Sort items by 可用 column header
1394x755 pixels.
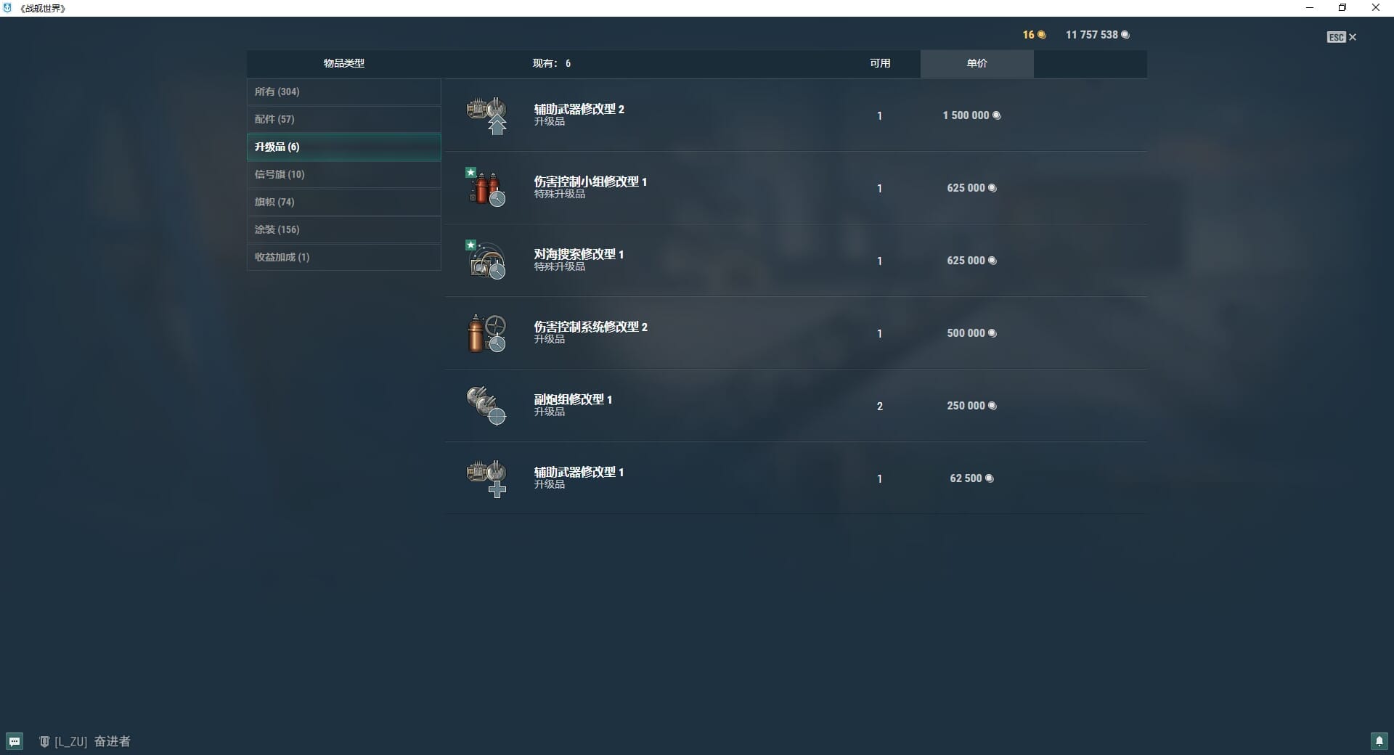[x=880, y=63]
